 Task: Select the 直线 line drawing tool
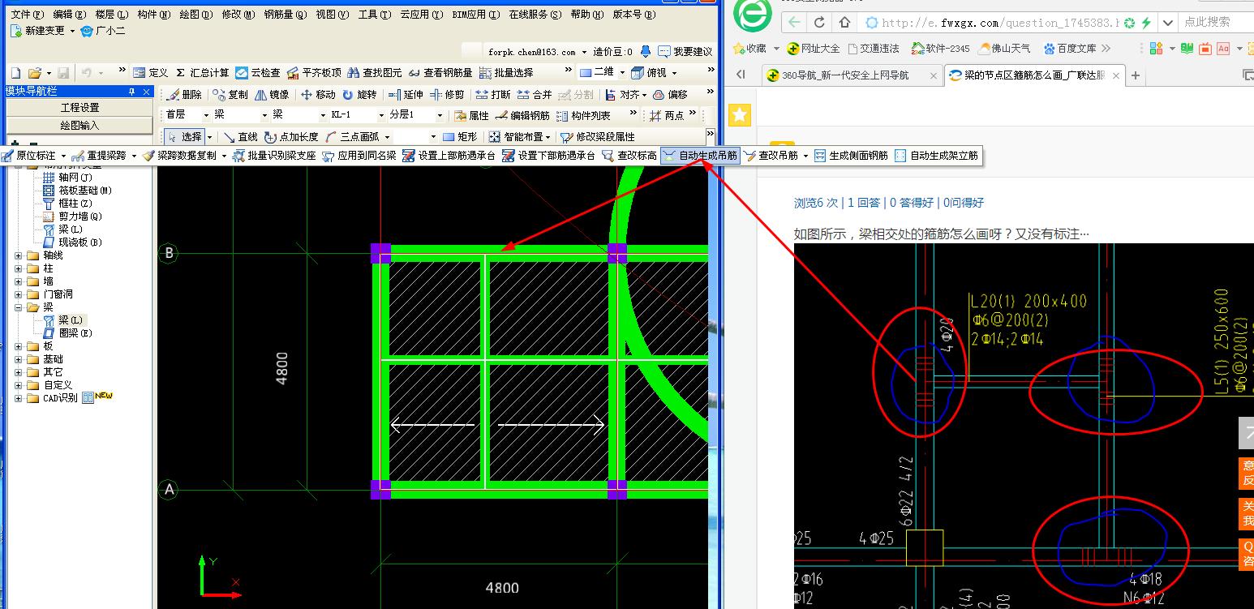point(240,136)
